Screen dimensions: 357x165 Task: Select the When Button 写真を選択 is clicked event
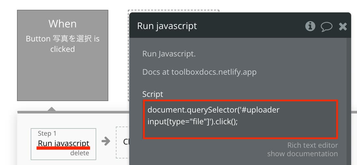click(x=63, y=55)
